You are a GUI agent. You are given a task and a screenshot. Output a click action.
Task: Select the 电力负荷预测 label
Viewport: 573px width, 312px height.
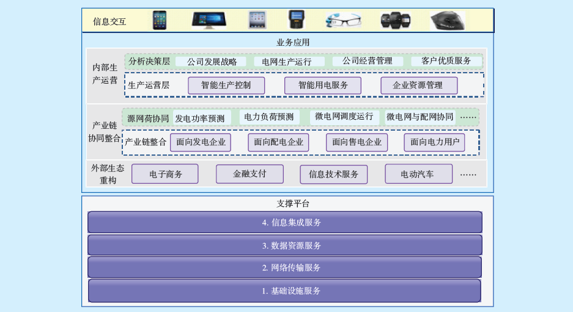point(268,117)
